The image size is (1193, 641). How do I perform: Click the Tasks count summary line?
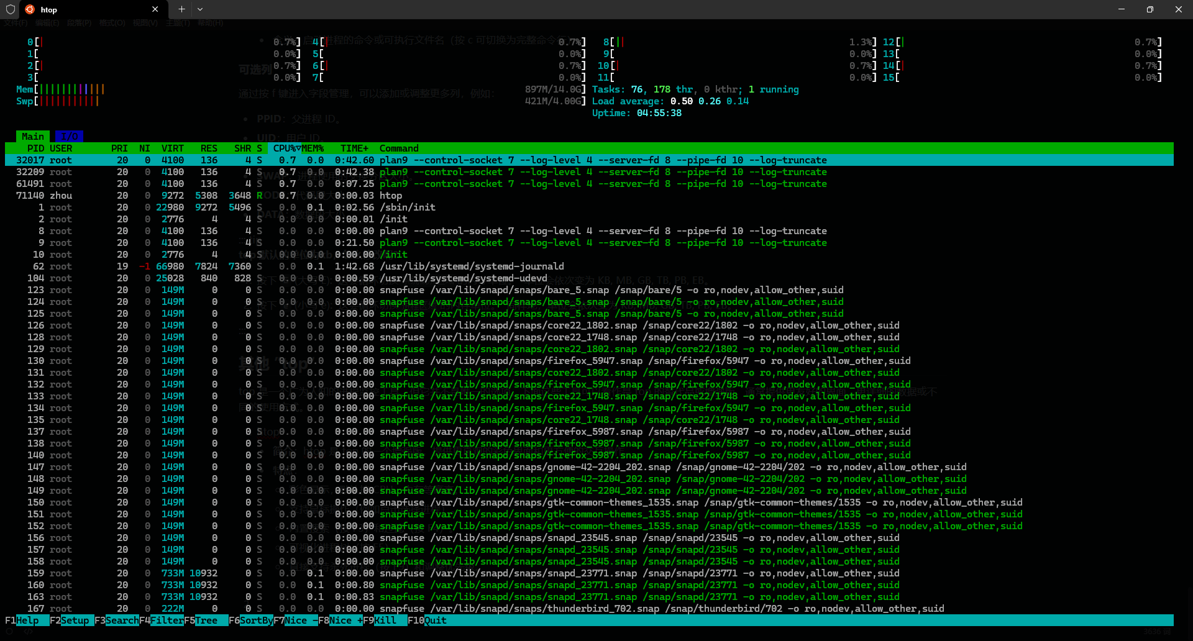[x=695, y=89]
